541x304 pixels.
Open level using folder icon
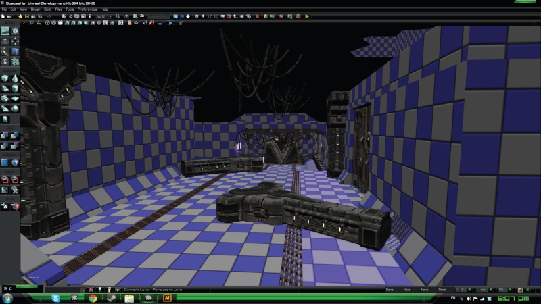click(x=9, y=16)
